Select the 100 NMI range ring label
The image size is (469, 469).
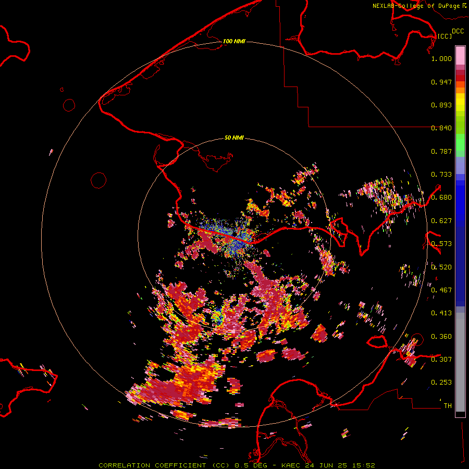click(234, 41)
